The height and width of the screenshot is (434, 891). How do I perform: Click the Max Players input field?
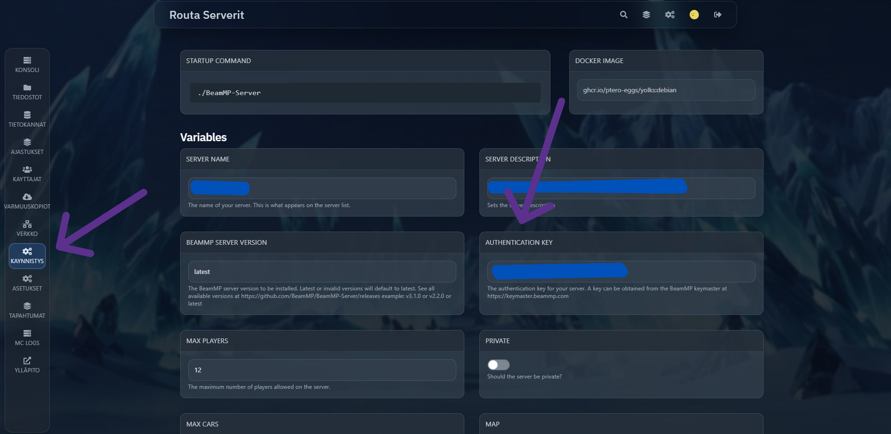point(322,370)
